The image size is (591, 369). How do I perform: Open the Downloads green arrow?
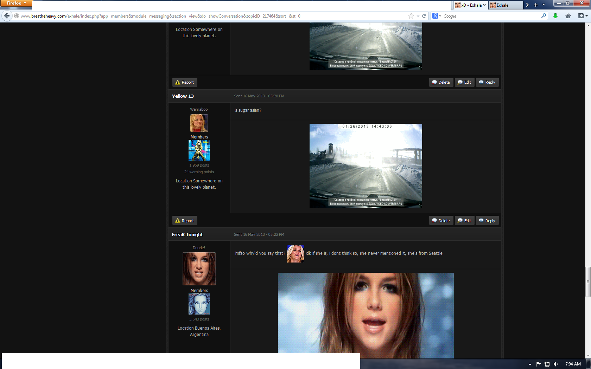click(555, 16)
